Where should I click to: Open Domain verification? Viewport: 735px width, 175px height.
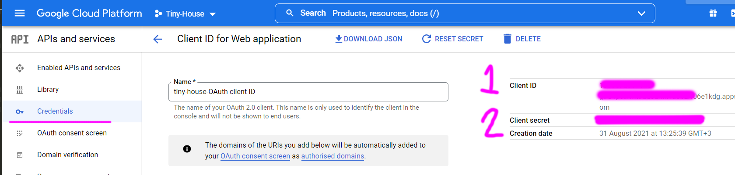point(67,155)
